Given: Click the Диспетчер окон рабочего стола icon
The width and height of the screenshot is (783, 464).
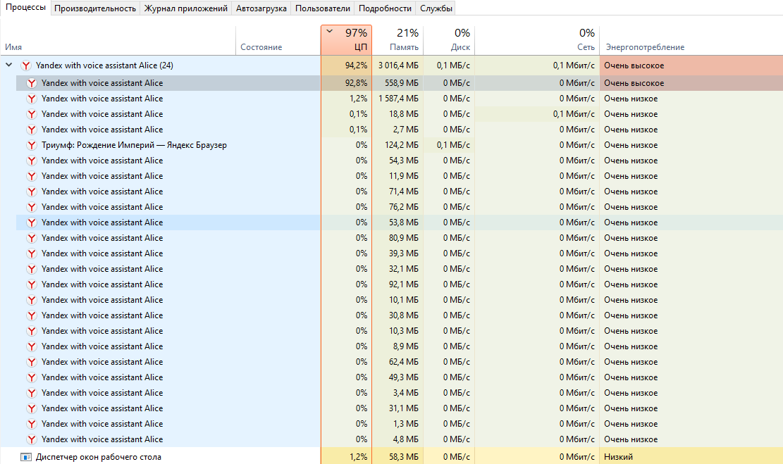Looking at the screenshot, I should (26, 457).
